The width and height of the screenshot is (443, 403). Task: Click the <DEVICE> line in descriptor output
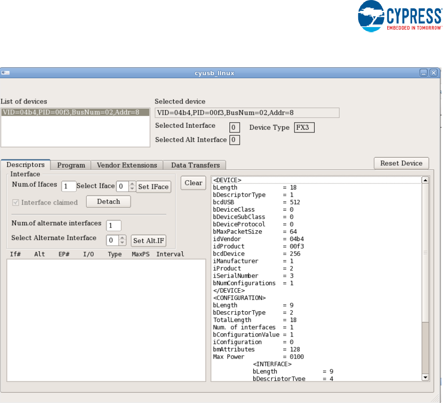317,180
